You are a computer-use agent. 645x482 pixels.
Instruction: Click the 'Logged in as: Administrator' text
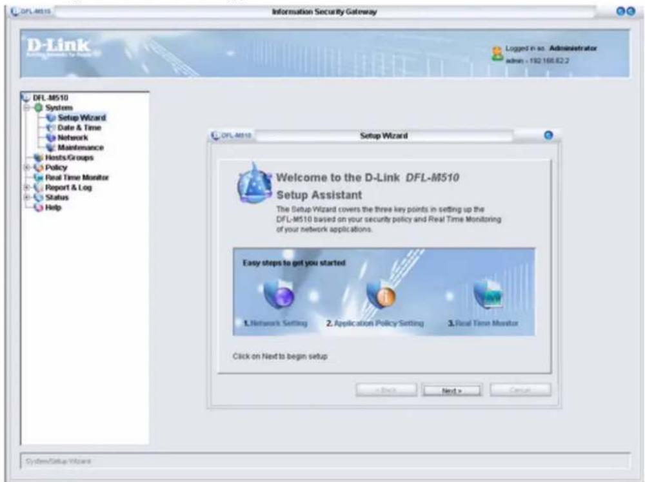[551, 48]
